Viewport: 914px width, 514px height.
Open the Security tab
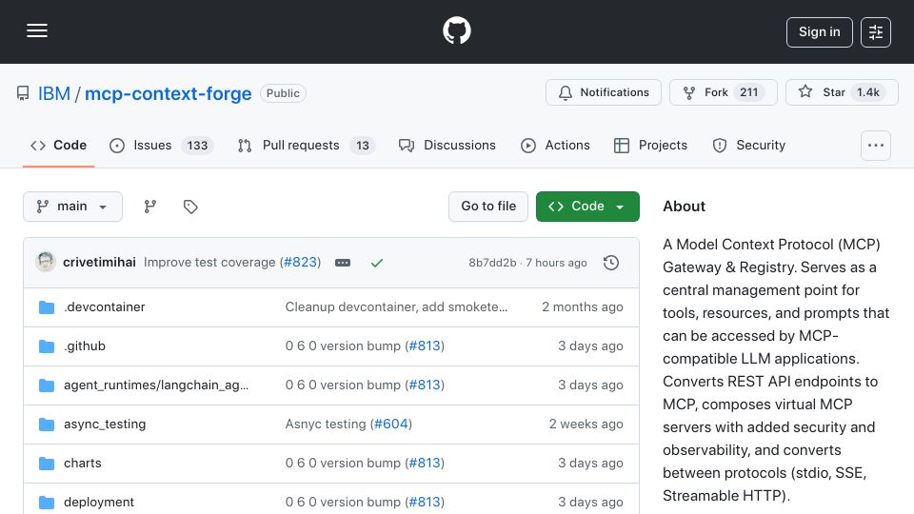coord(749,145)
